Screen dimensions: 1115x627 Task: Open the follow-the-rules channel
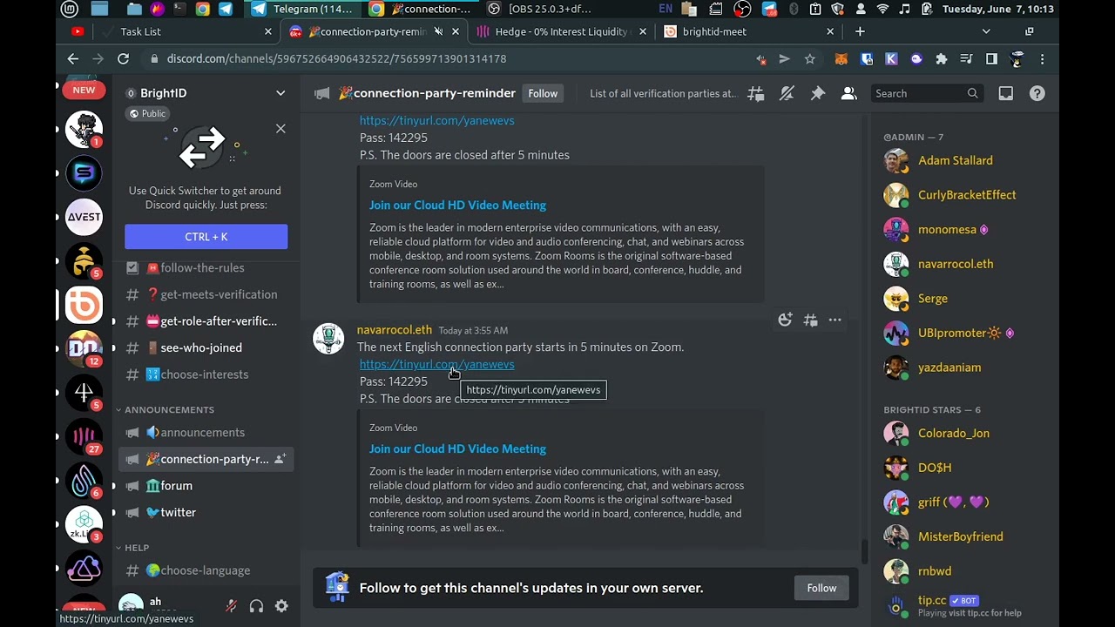coord(206,267)
